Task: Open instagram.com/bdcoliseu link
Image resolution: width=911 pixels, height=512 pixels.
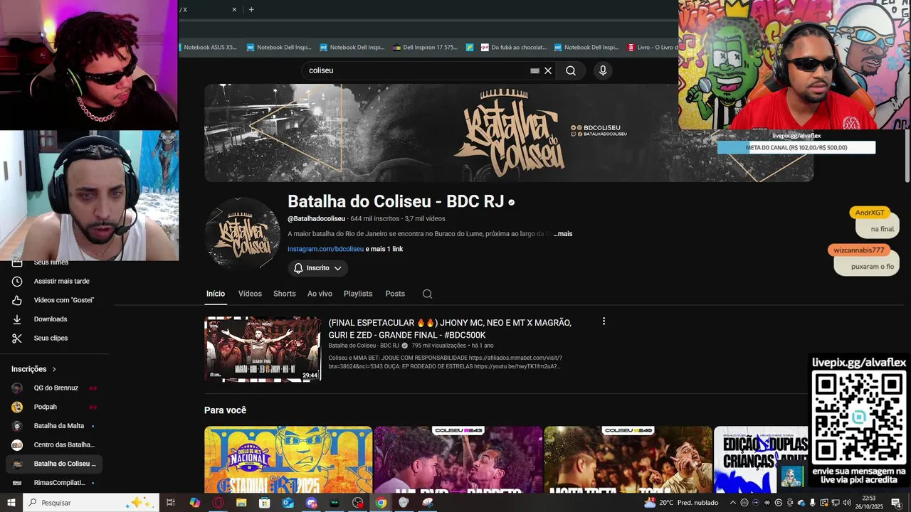Action: click(x=325, y=249)
